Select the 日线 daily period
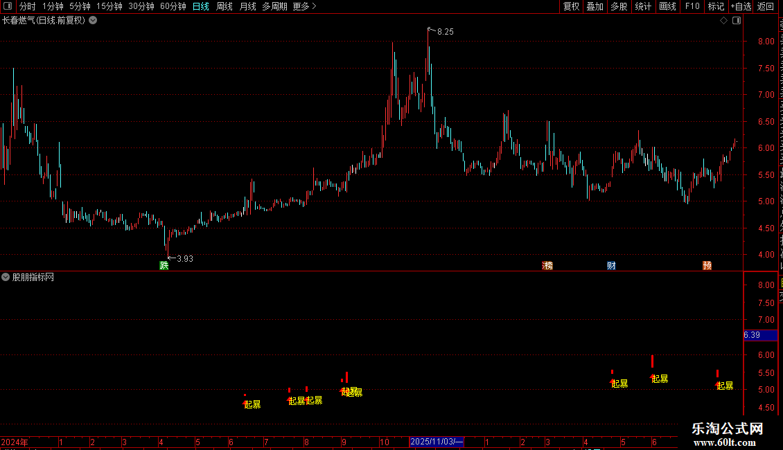 pyautogui.click(x=201, y=6)
